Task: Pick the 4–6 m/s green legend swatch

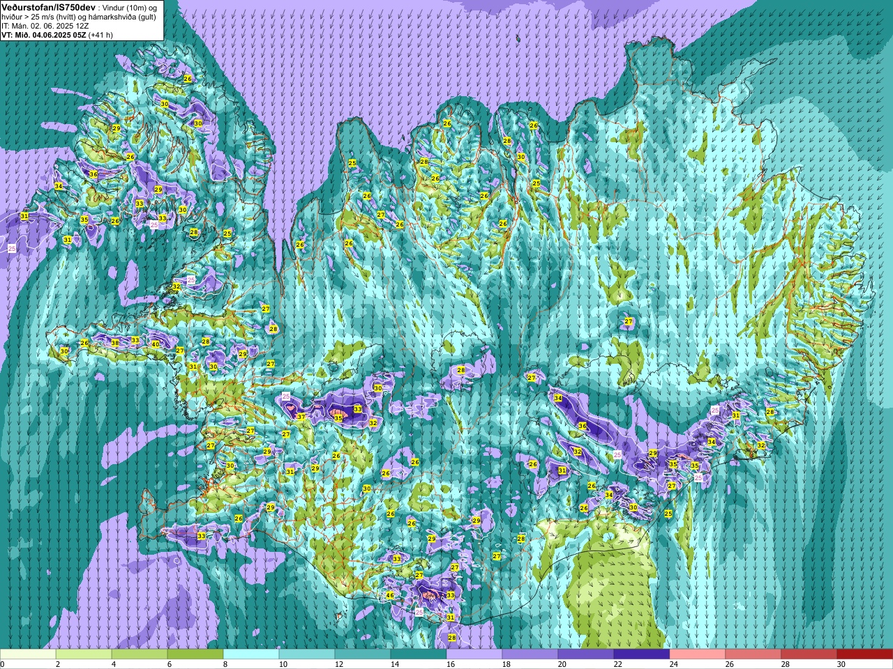Action: (x=140, y=654)
